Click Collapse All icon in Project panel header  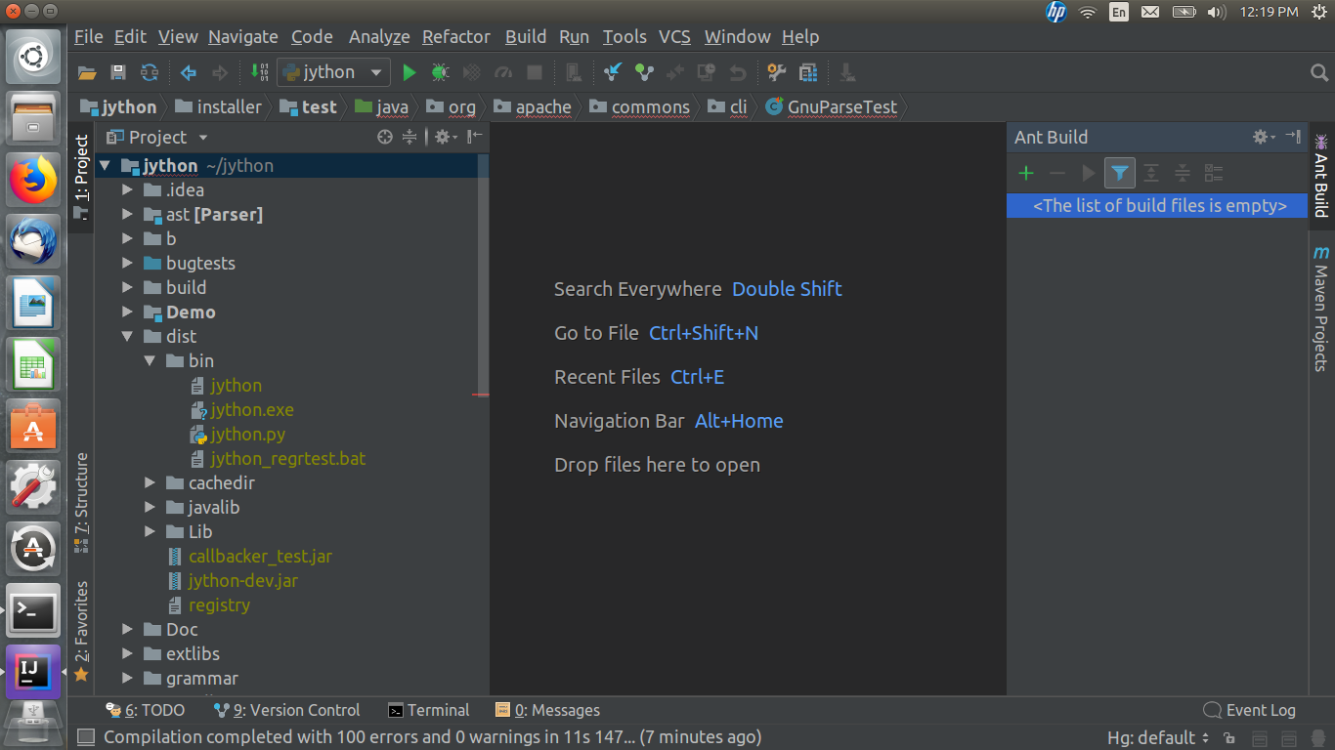pyautogui.click(x=409, y=138)
